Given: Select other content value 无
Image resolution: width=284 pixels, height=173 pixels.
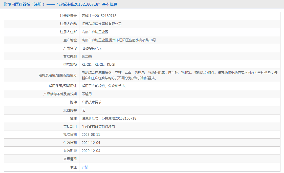Looking at the screenshot, I should point(83,110).
